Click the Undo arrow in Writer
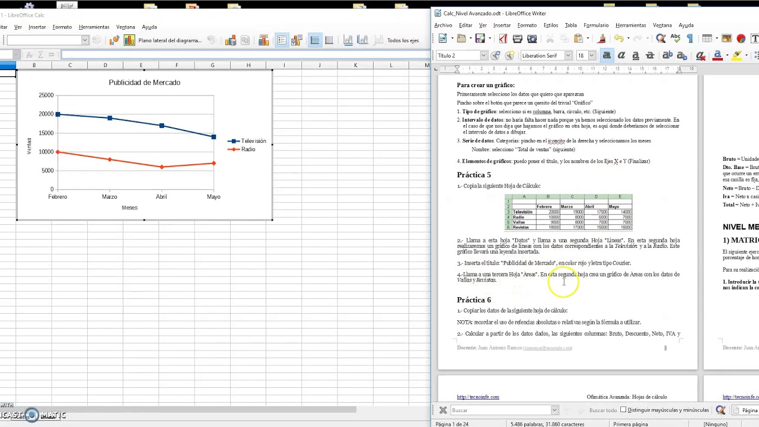759x427 pixels. pos(618,39)
